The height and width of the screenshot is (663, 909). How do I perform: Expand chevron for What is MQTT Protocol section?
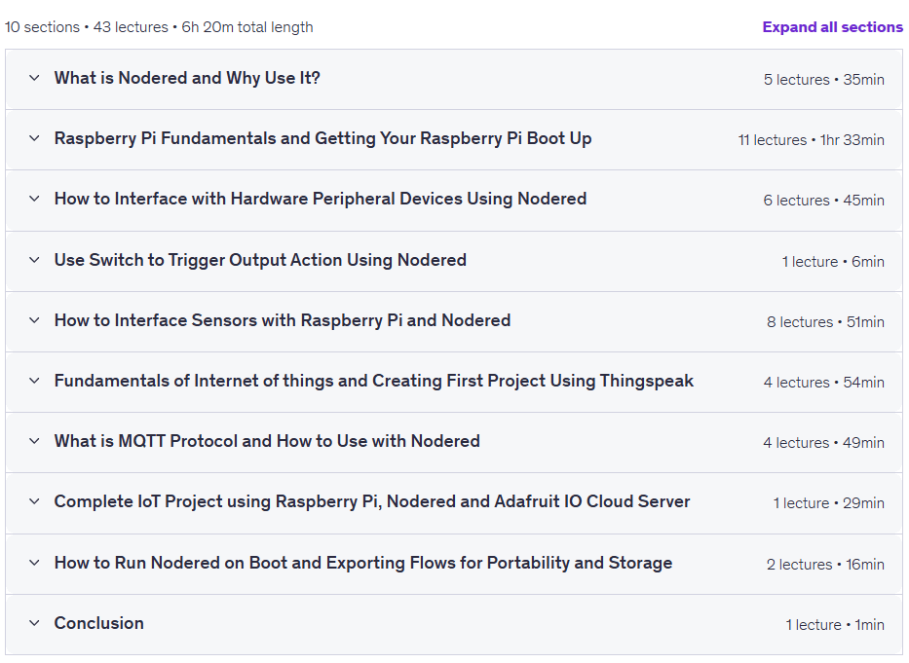(x=34, y=440)
